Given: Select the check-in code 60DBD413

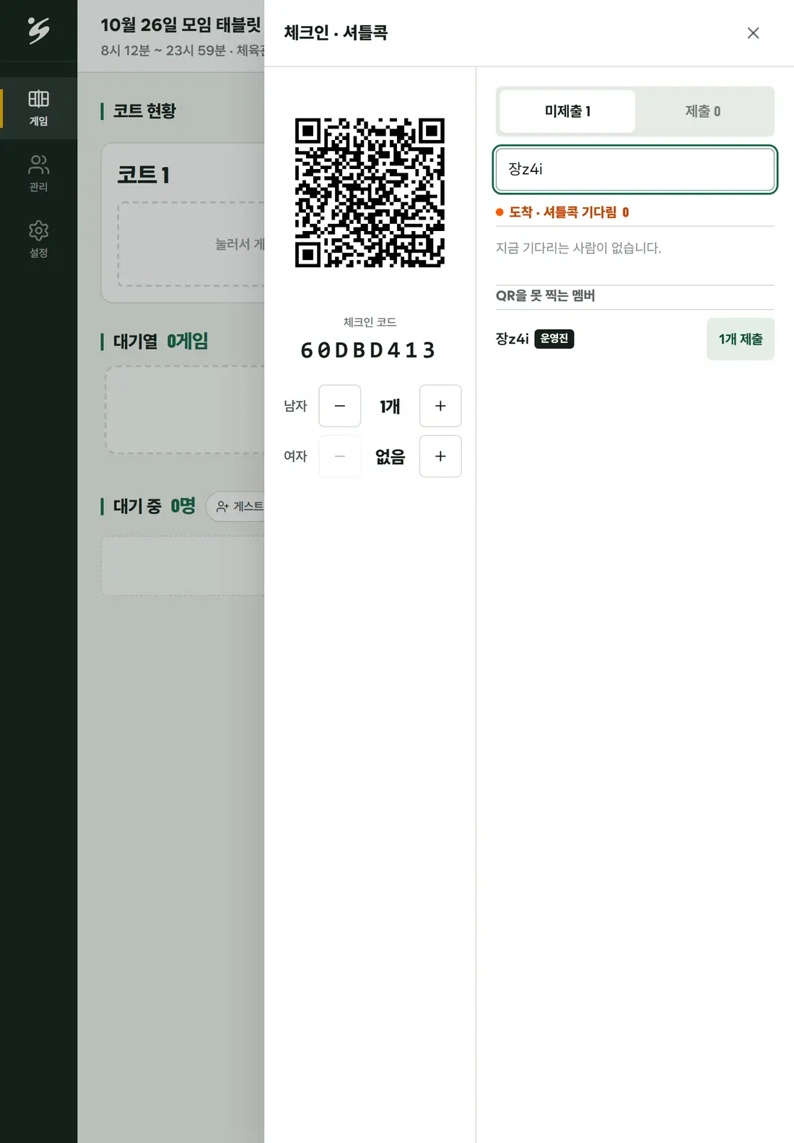Looking at the screenshot, I should pyautogui.click(x=369, y=350).
